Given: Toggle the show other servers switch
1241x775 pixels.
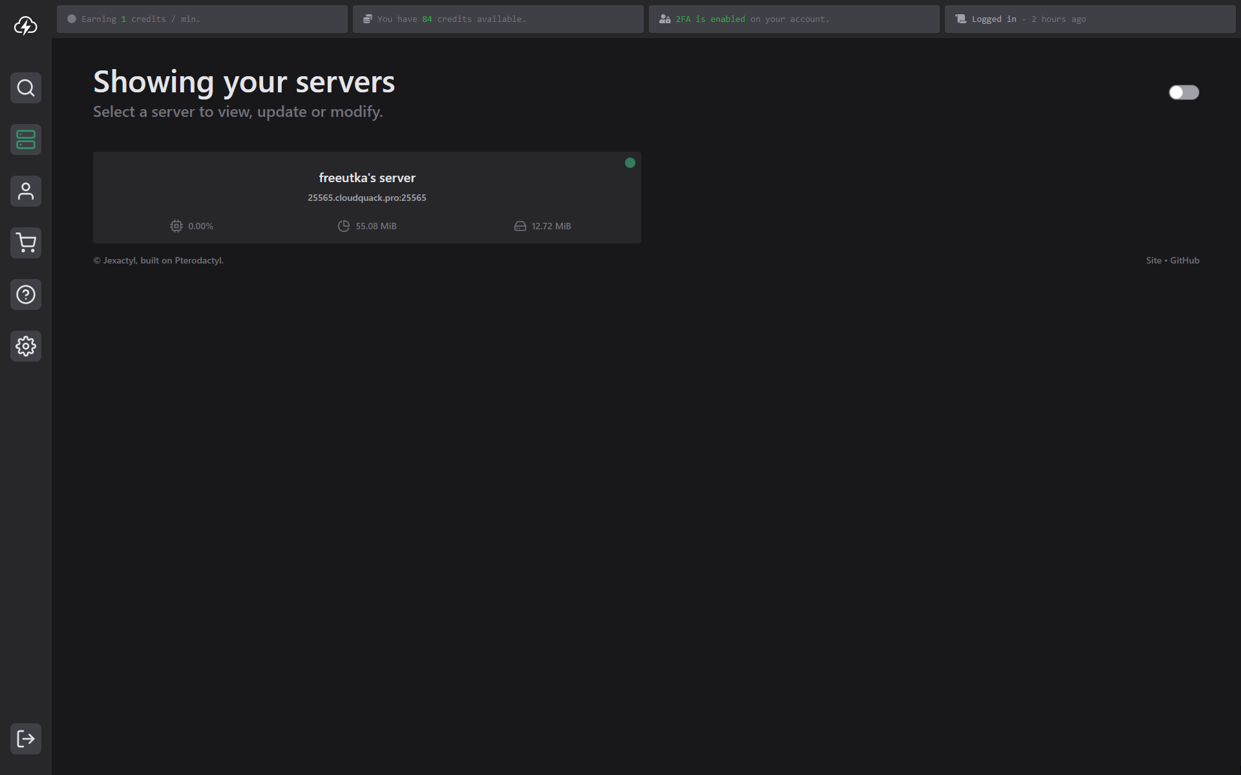Looking at the screenshot, I should 1184,92.
